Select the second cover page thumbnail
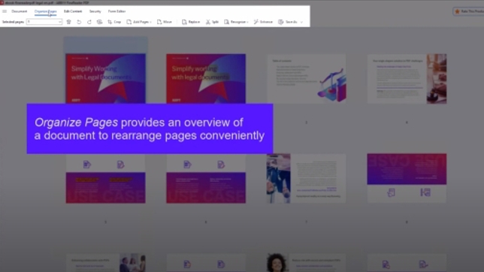The image size is (484, 272). [206, 79]
